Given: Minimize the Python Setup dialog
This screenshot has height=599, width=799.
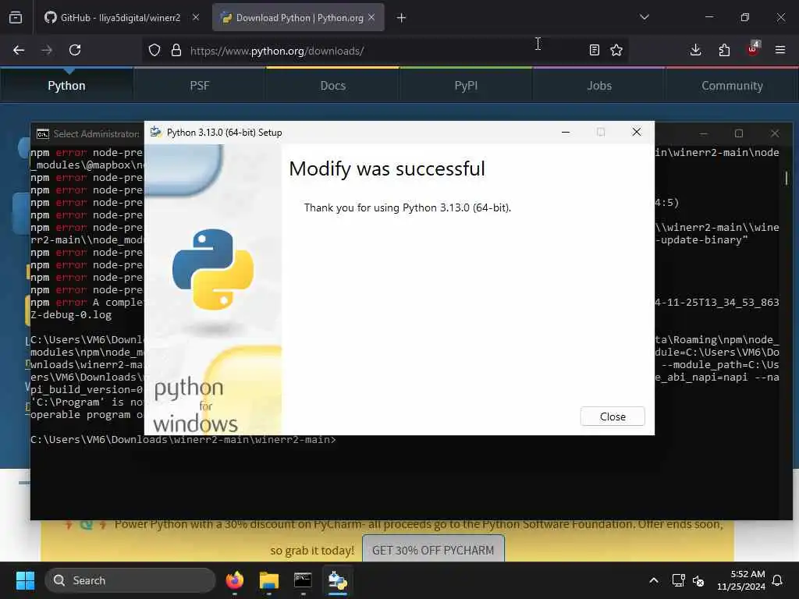Looking at the screenshot, I should 566,133.
